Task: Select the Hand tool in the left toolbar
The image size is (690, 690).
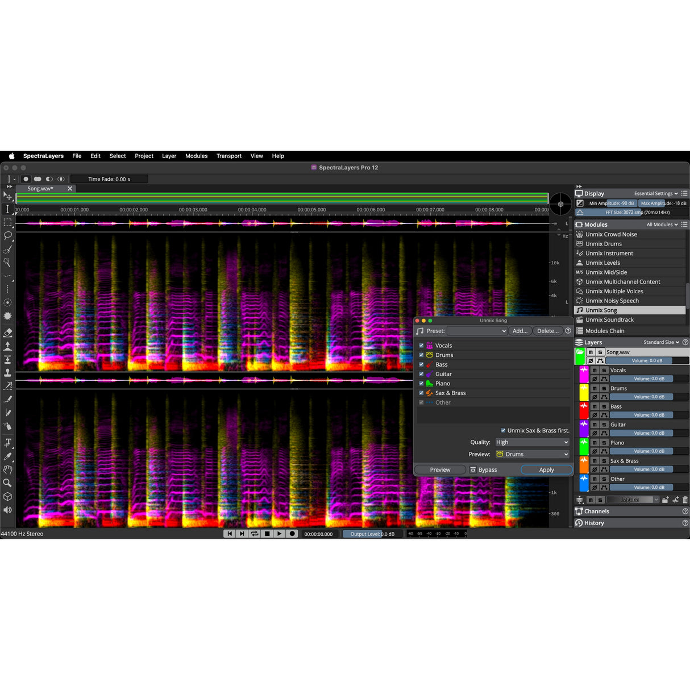Action: click(x=7, y=469)
